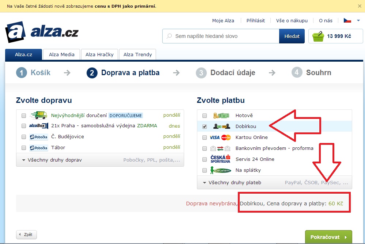Open the language dropdown arrow
The image size is (365, 244).
tap(358, 20)
